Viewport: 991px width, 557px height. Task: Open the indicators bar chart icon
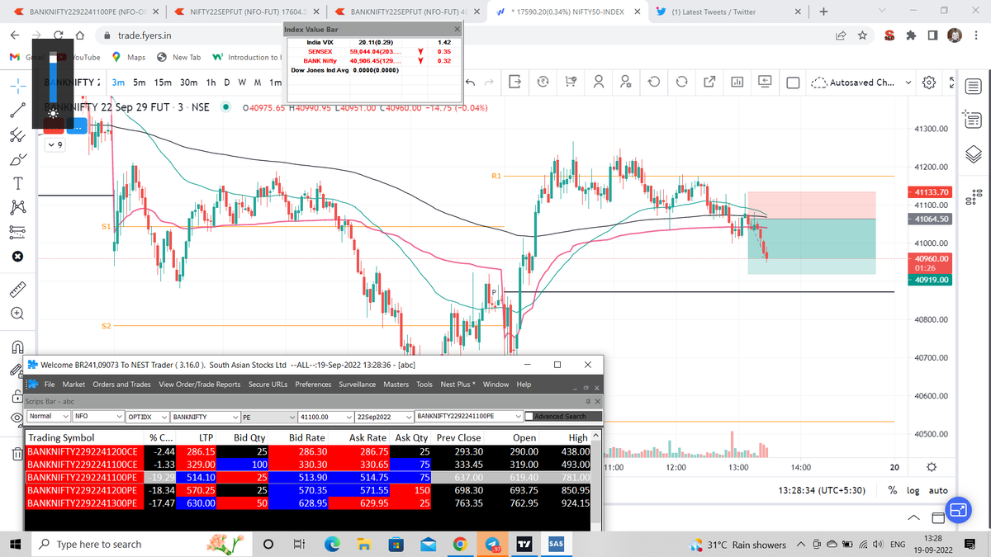(737, 82)
